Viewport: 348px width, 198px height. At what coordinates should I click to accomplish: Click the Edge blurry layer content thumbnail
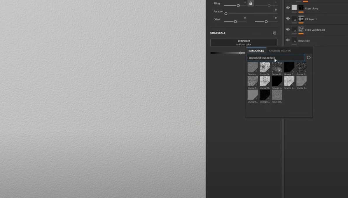[294, 8]
